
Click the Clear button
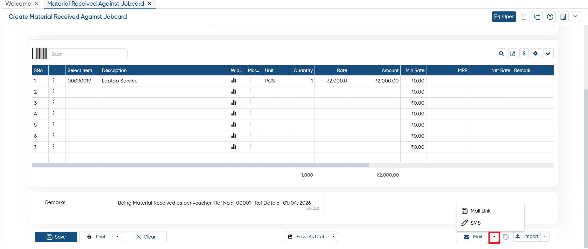click(145, 237)
